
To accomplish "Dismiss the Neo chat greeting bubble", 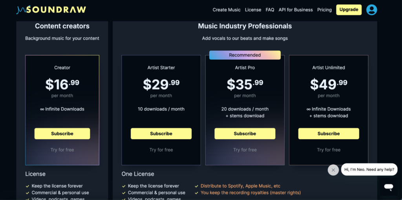I will [333, 170].
